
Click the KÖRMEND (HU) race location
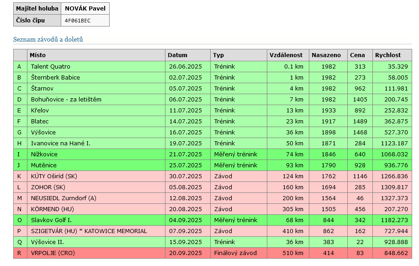(53, 209)
